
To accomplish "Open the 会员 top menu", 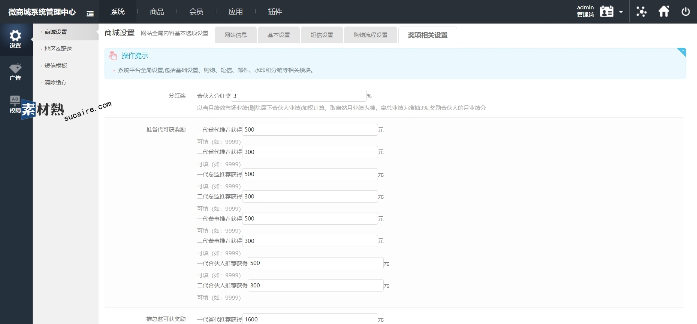I will click(x=196, y=12).
